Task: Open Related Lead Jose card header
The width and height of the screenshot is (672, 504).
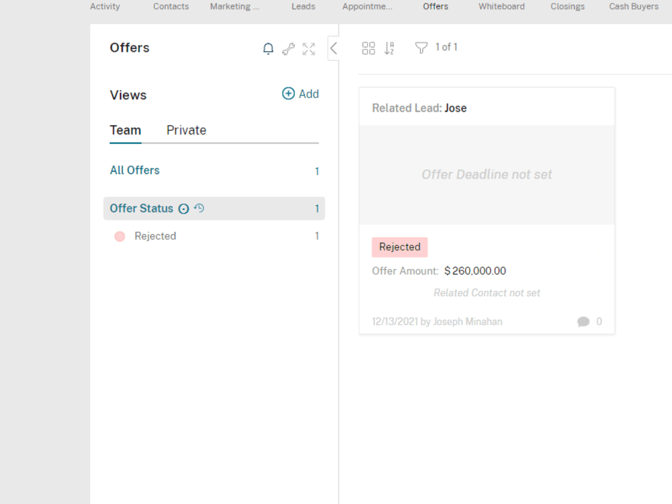Action: coord(487,108)
